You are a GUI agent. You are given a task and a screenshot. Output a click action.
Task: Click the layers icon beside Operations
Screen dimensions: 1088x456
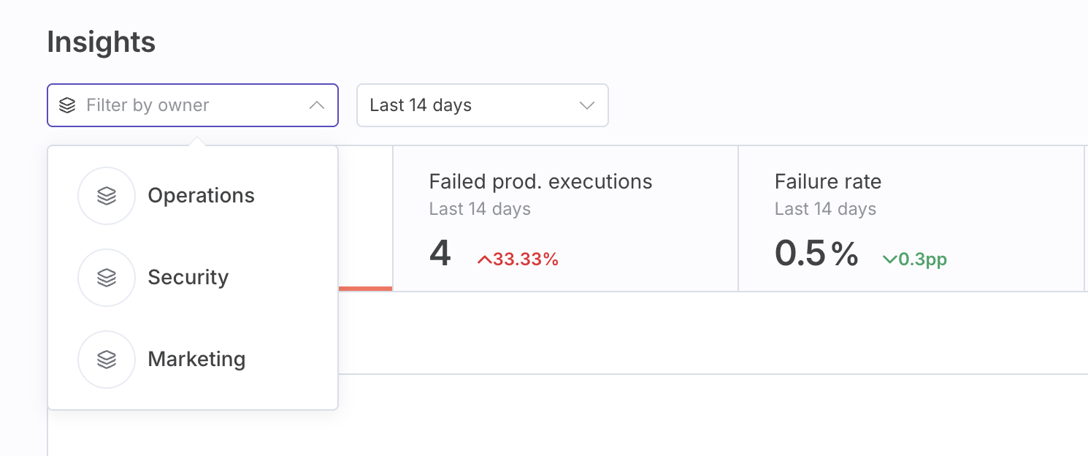coord(107,196)
